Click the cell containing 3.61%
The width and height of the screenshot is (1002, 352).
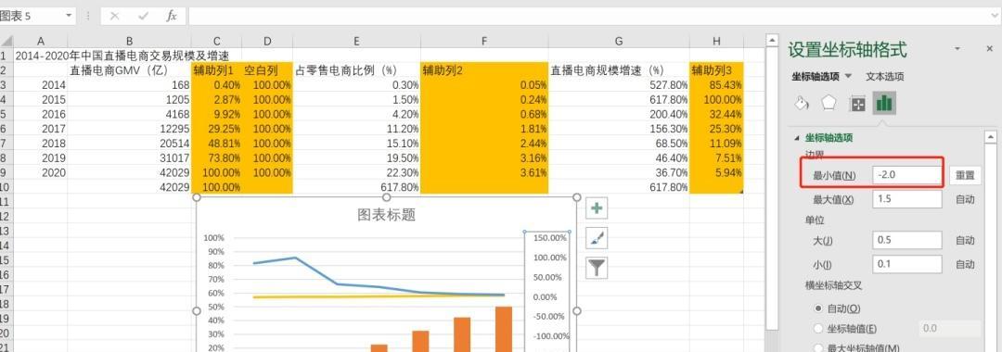pyautogui.click(x=484, y=173)
